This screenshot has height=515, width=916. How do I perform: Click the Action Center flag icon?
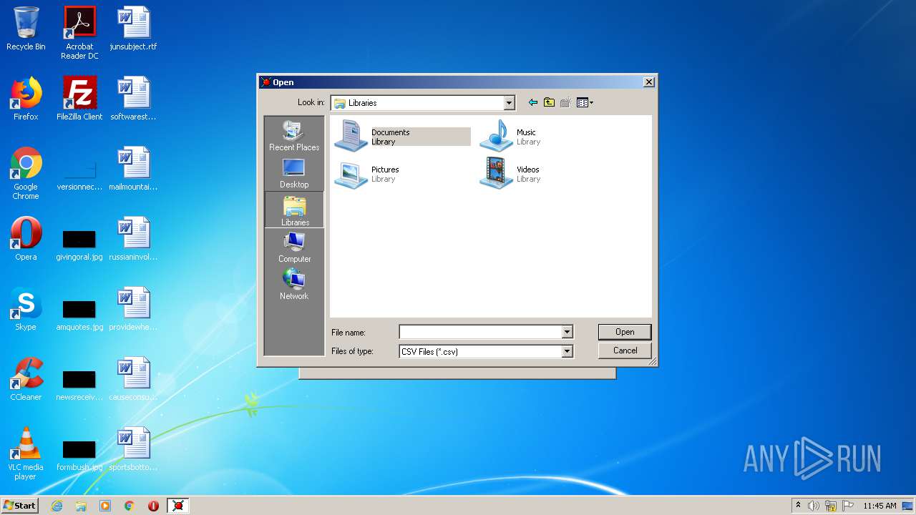[848, 506]
